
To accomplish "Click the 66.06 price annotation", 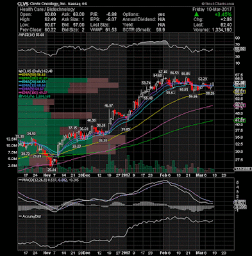I will [185, 74].
